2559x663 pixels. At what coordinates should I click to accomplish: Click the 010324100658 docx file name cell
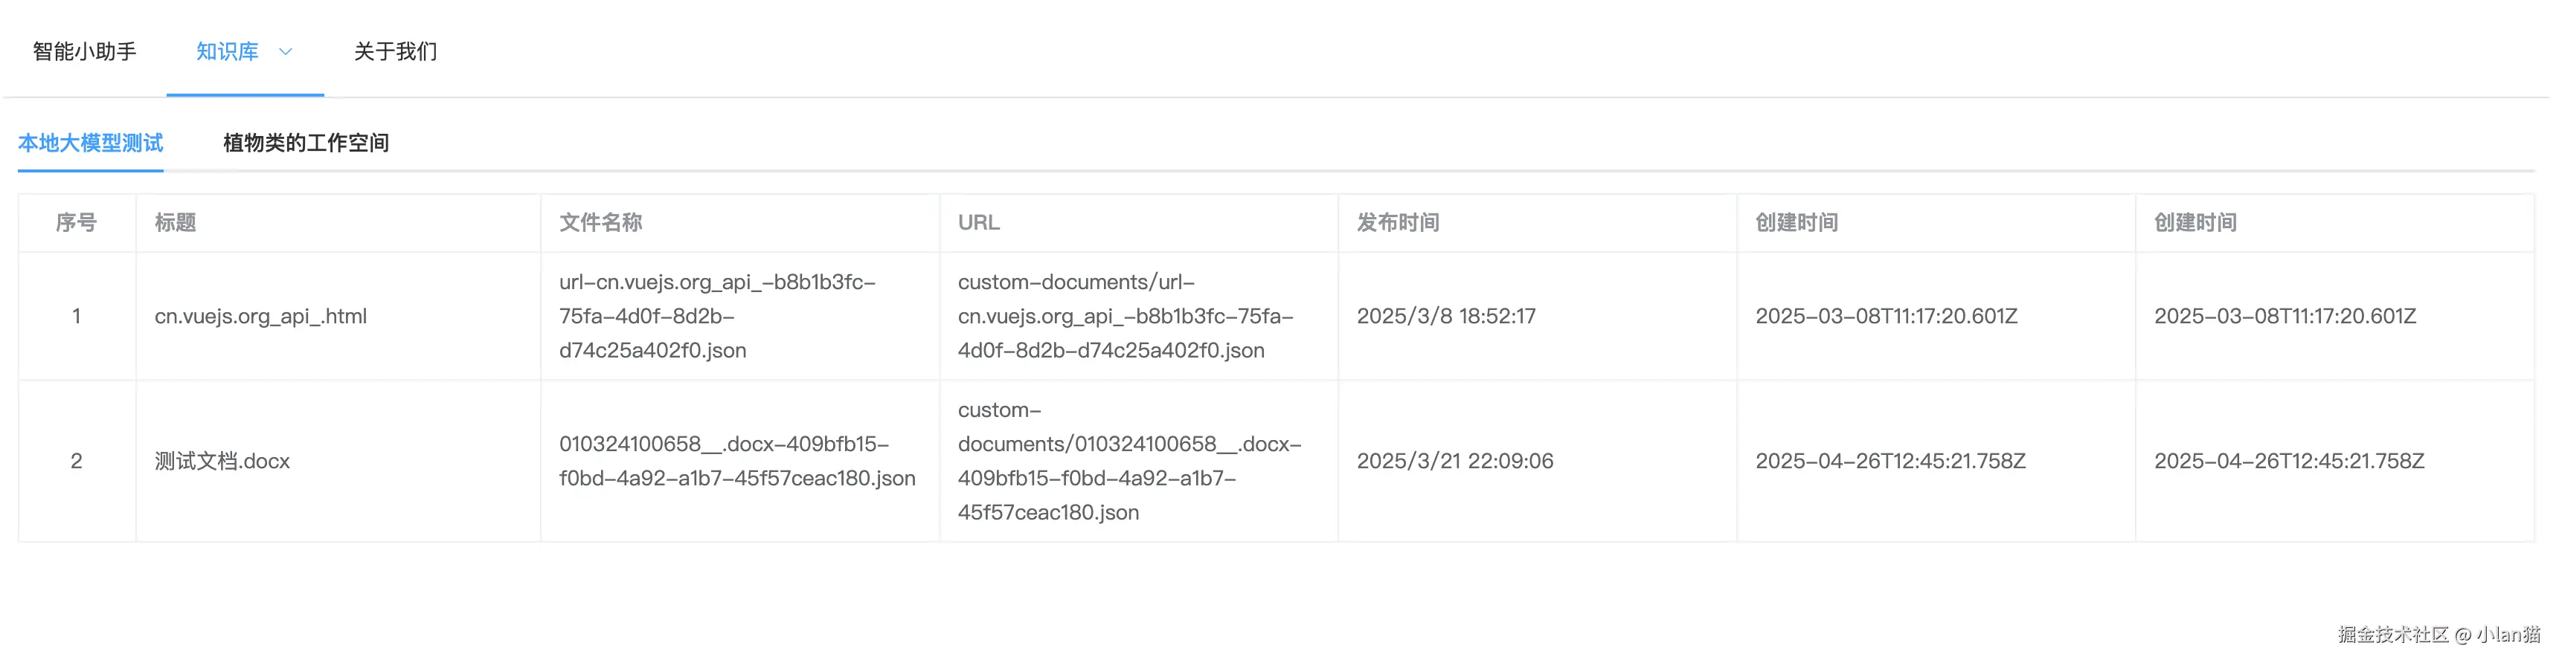point(736,462)
